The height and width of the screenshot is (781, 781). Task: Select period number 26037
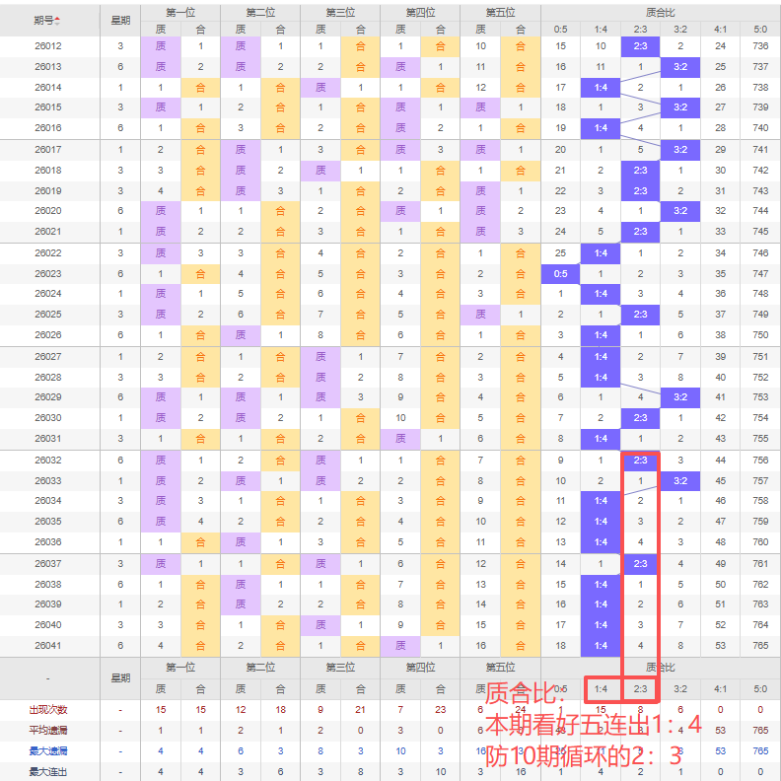[x=48, y=564]
